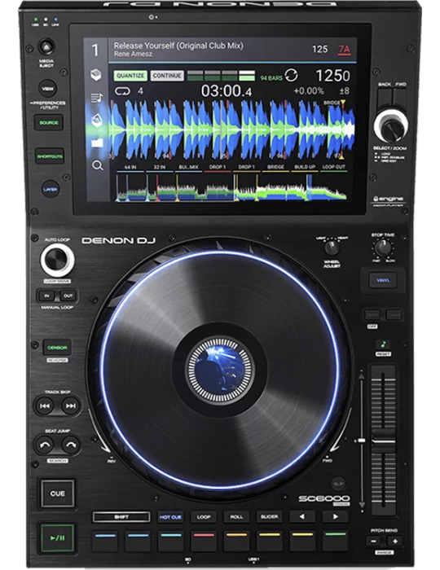
Task: Tap the BUI..MIX cue label
Action: pos(188,167)
